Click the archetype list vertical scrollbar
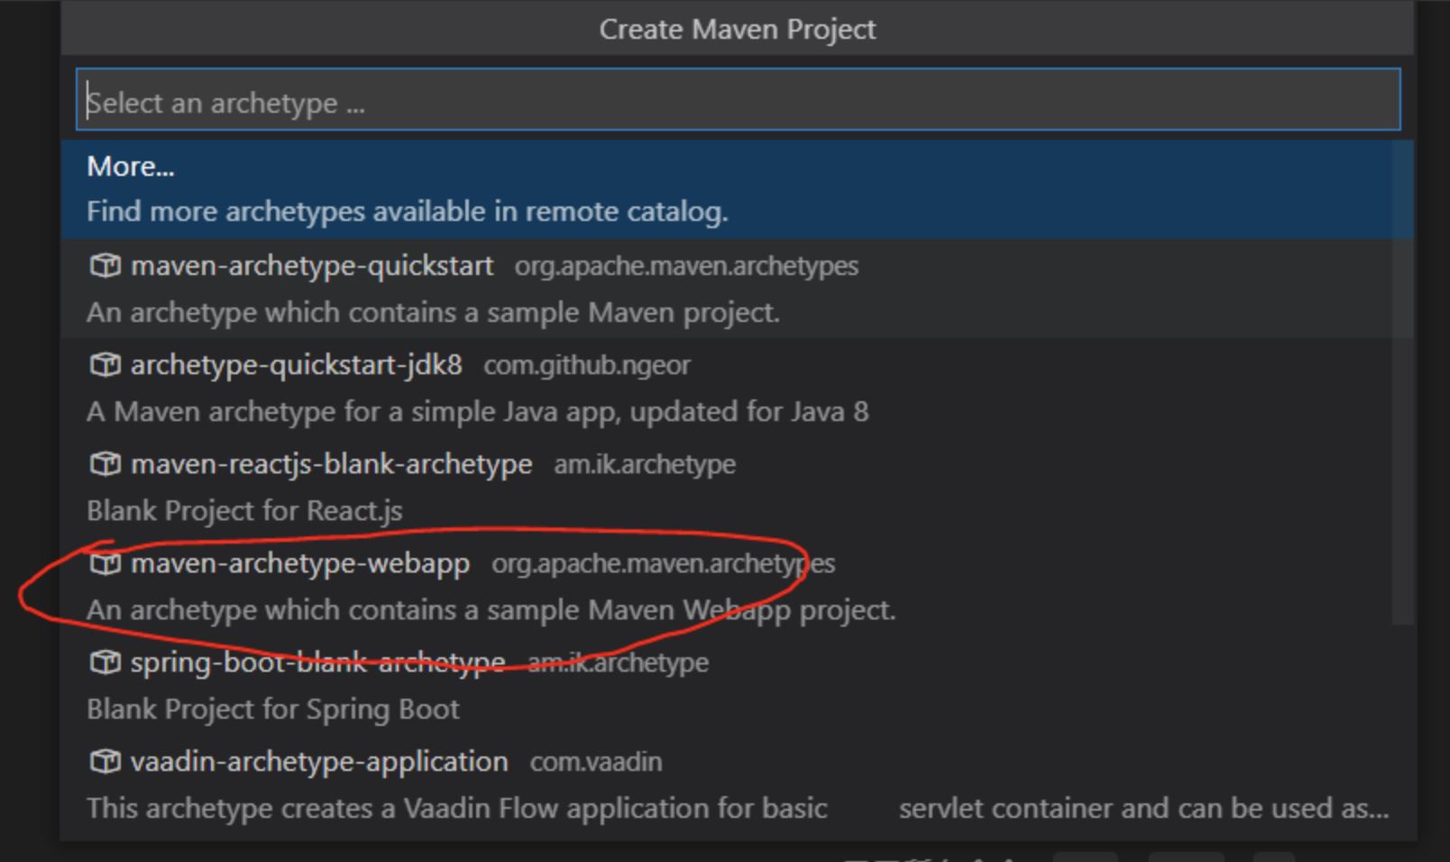Screen dimensions: 1450x862 pos(1402,383)
